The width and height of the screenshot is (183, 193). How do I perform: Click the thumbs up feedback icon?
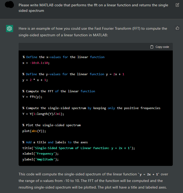(177, 28)
